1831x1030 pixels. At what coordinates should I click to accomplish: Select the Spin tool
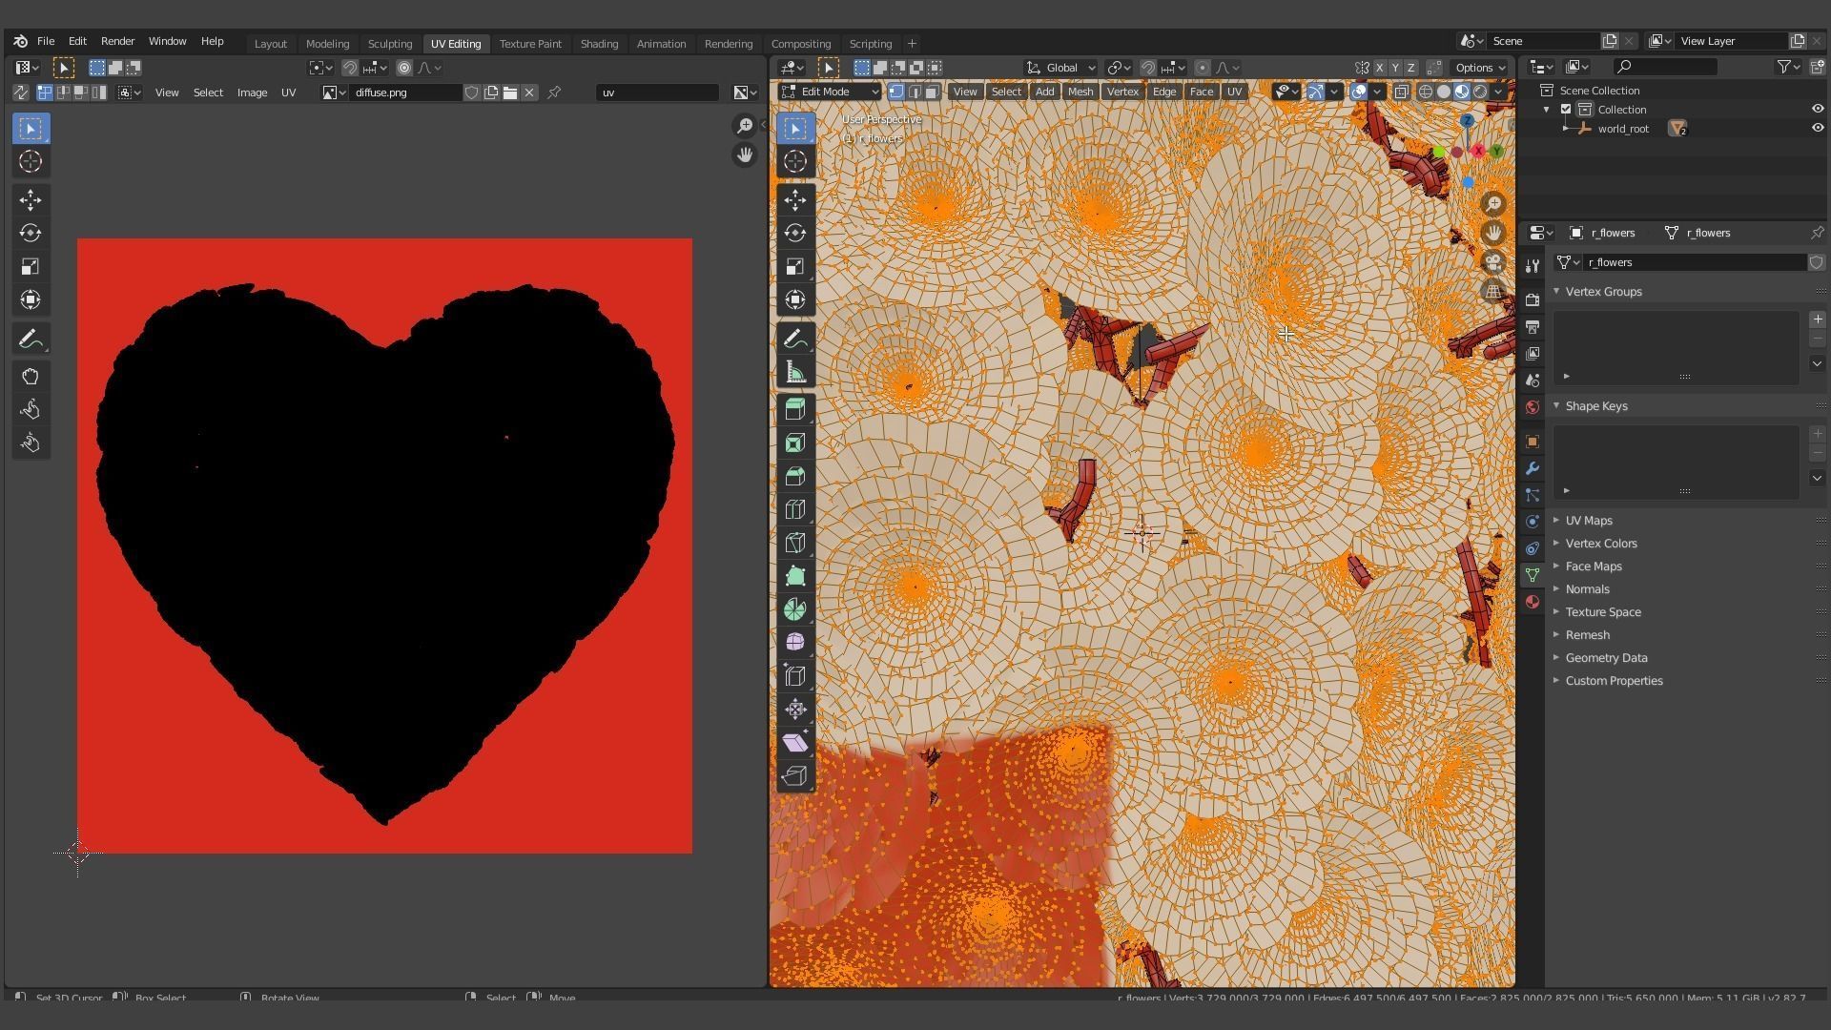click(795, 609)
